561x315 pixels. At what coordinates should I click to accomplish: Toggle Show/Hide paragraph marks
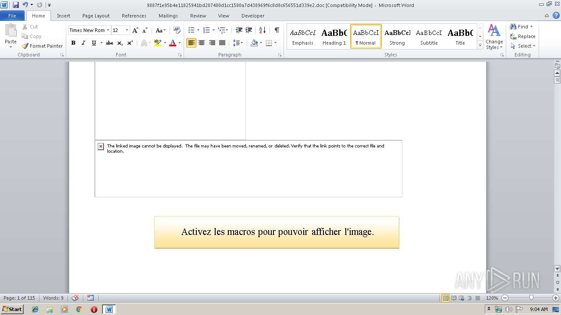coord(277,30)
